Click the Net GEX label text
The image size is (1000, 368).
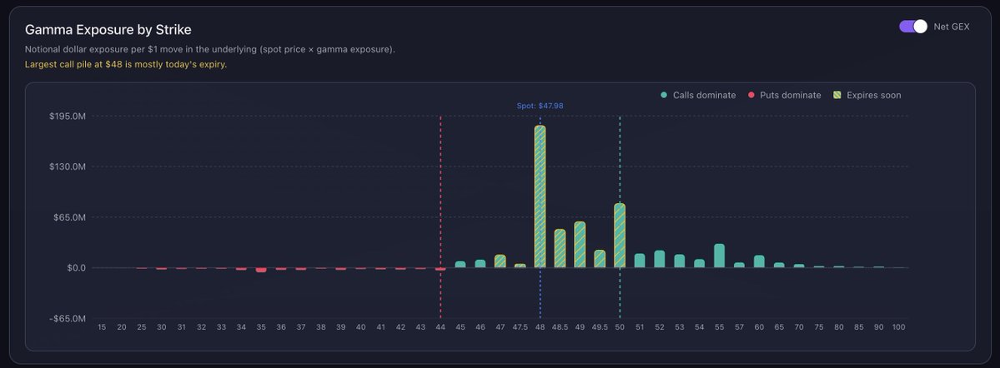pos(952,27)
